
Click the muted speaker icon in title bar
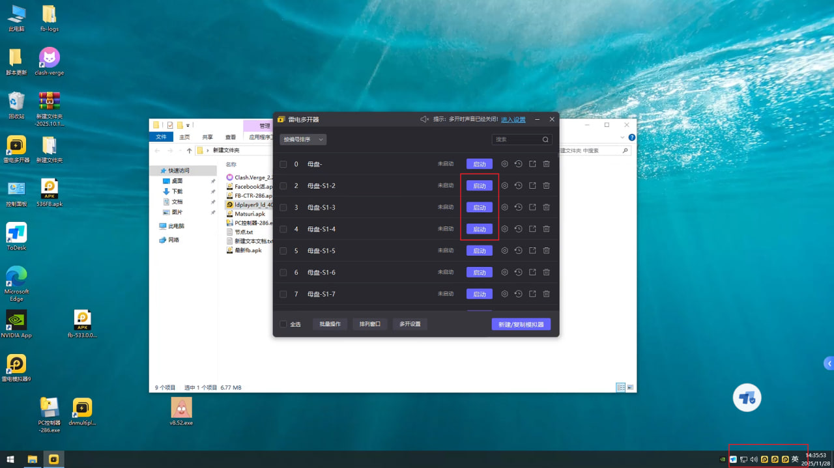coord(424,119)
